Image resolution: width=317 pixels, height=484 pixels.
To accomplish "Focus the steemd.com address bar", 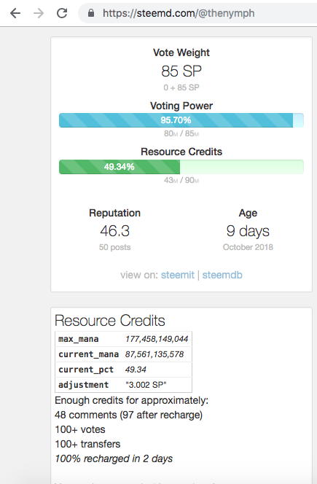I will pyautogui.click(x=197, y=13).
